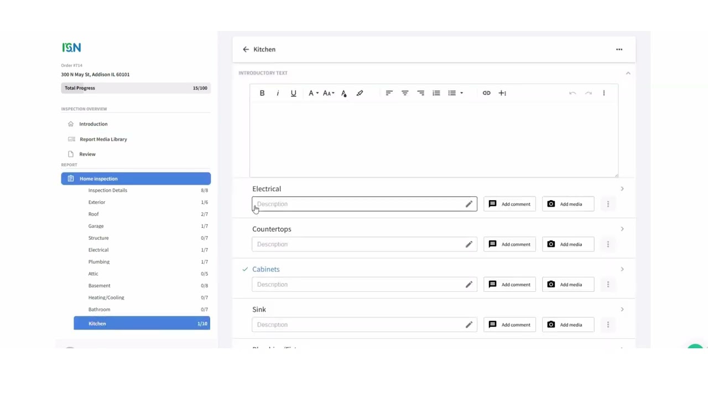Open bulleted list style dropdown arrow
Viewport: 708px width, 398px height.
[461, 93]
